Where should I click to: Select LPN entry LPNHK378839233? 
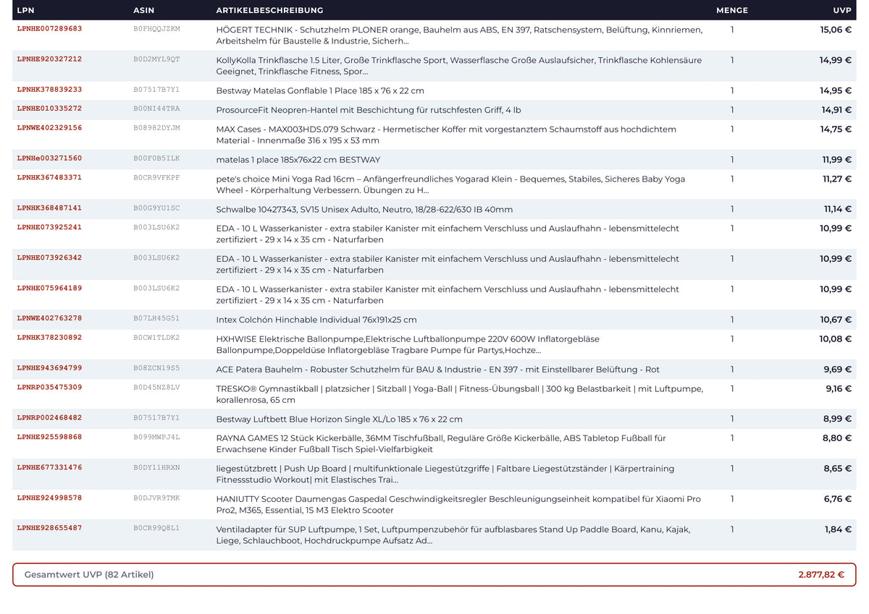click(49, 90)
